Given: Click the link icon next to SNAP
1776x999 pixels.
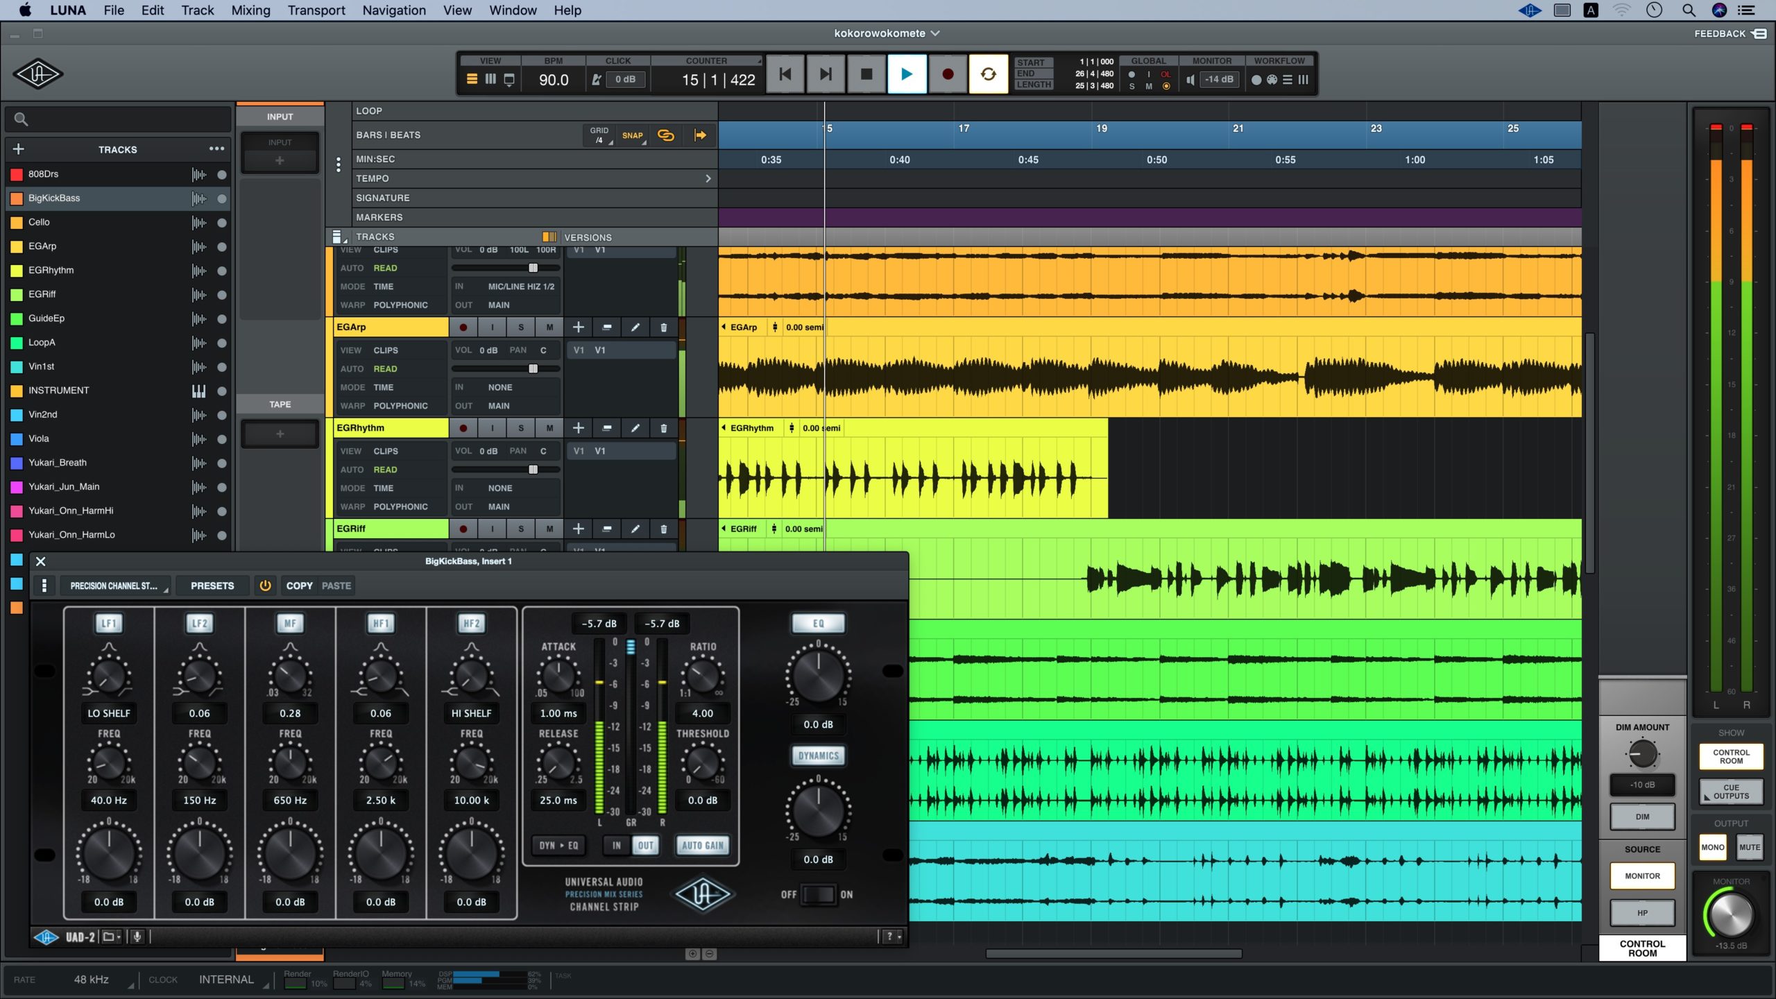Looking at the screenshot, I should point(666,135).
